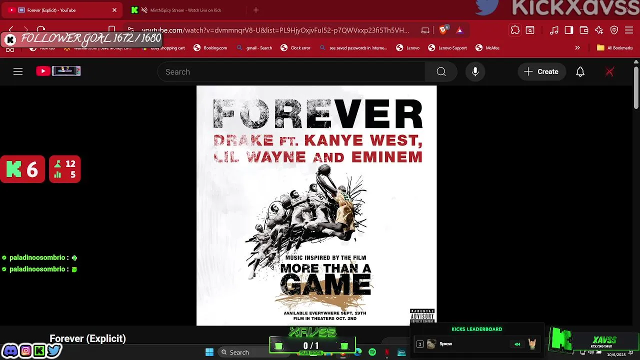Open Netflix from the taskbar
This screenshot has height=360, width=640.
(x=387, y=352)
